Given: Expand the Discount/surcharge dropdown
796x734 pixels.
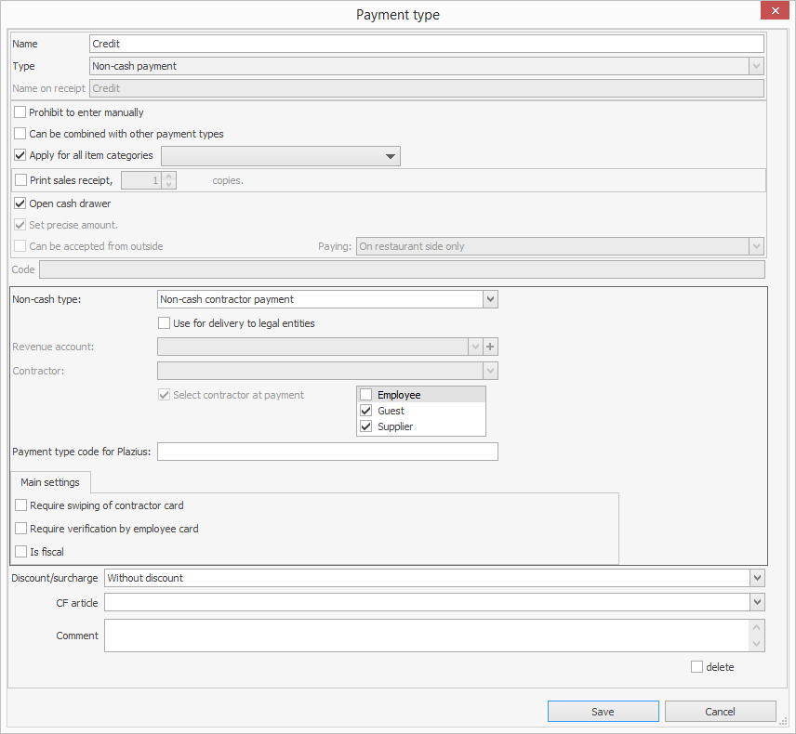Looking at the screenshot, I should coord(756,578).
